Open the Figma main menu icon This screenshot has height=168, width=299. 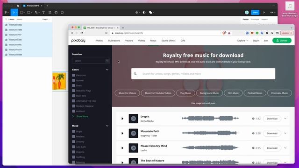[x=6, y=13]
